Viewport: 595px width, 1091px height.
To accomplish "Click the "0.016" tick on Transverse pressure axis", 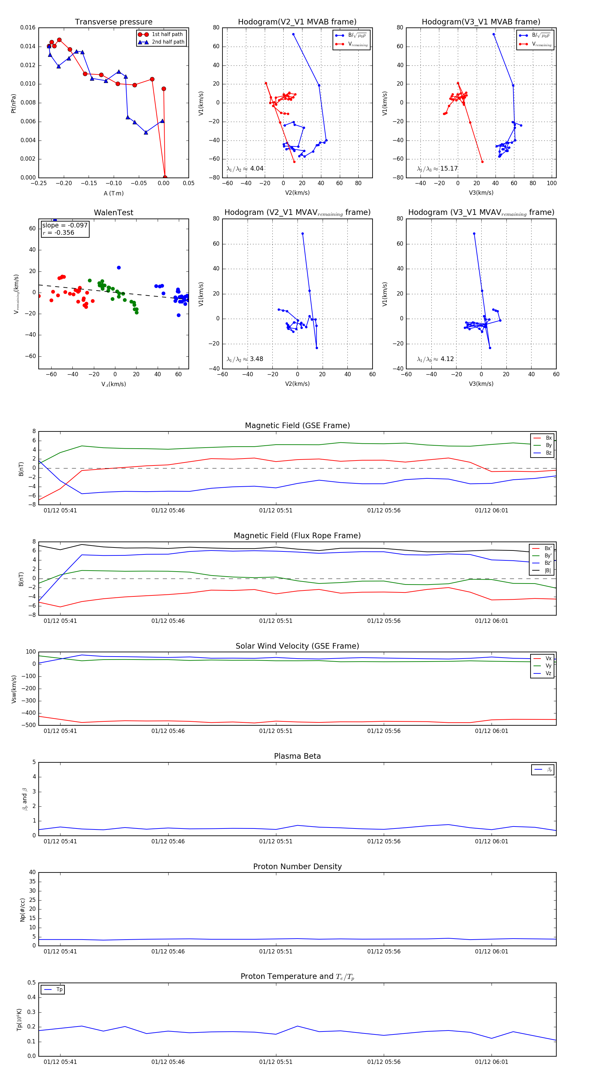I will (x=28, y=27).
